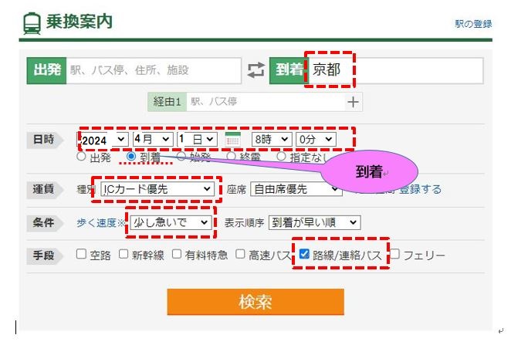This screenshot has width=511, height=352.
Task: Click the 出発 station input field
Action: [x=154, y=70]
